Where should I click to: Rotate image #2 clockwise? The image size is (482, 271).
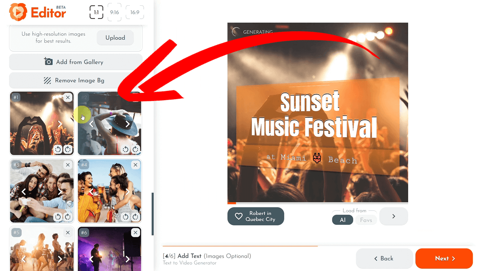point(136,149)
